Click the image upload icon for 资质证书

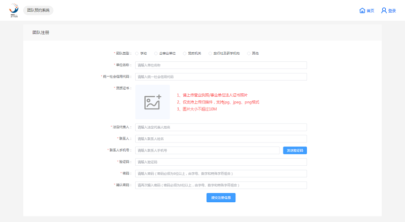point(152,102)
